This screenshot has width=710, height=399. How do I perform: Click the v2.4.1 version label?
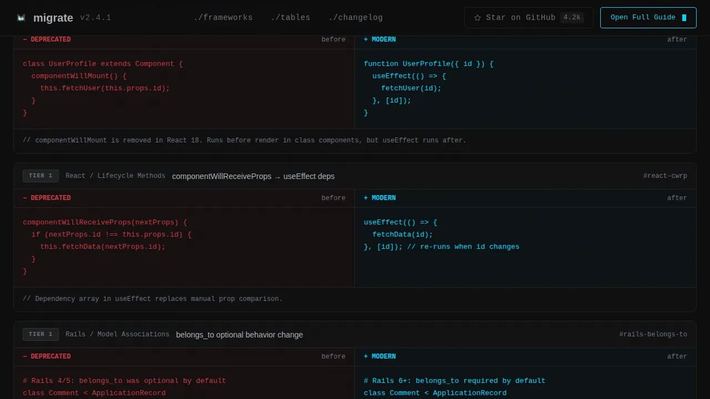(95, 18)
